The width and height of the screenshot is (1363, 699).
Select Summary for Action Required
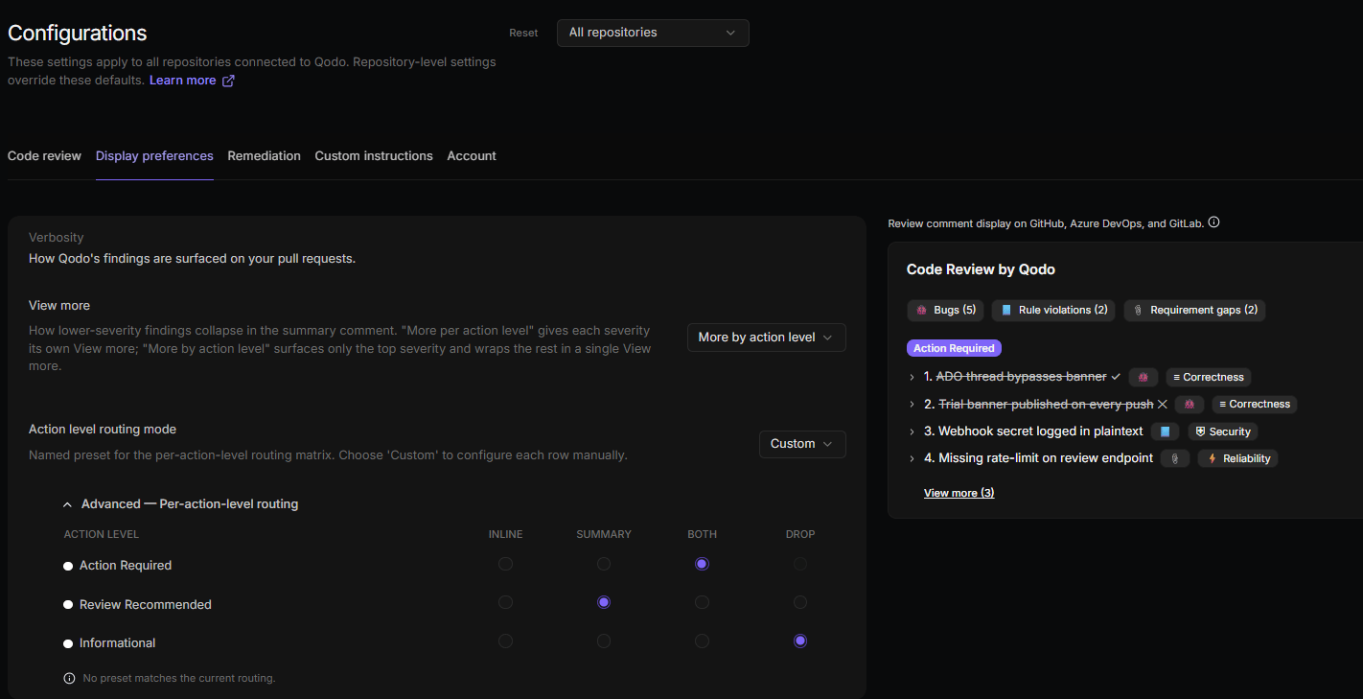pyautogui.click(x=604, y=564)
